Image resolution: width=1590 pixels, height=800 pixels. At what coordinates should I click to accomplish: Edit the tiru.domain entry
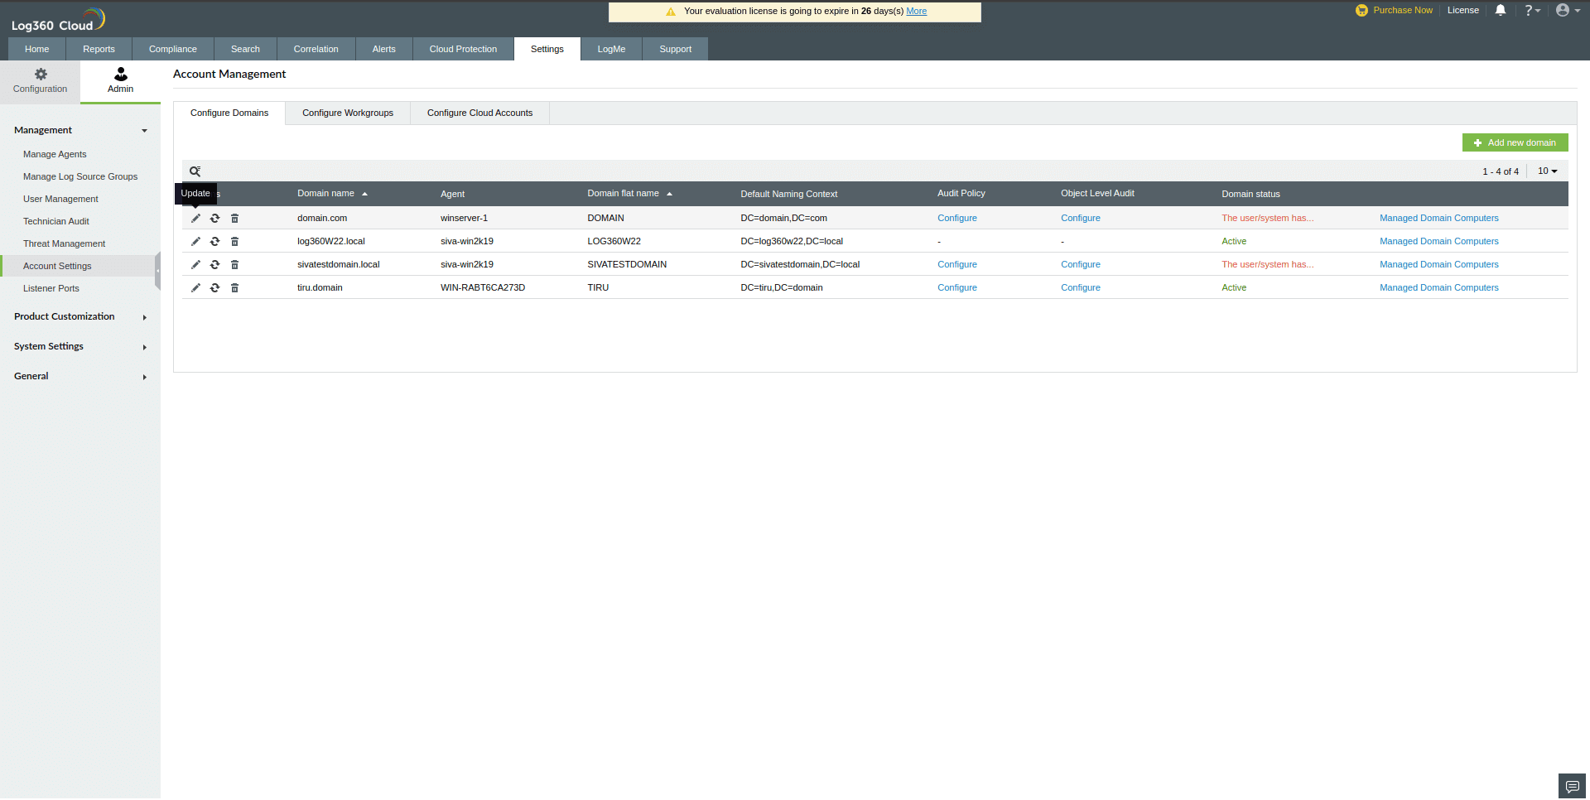[195, 288]
